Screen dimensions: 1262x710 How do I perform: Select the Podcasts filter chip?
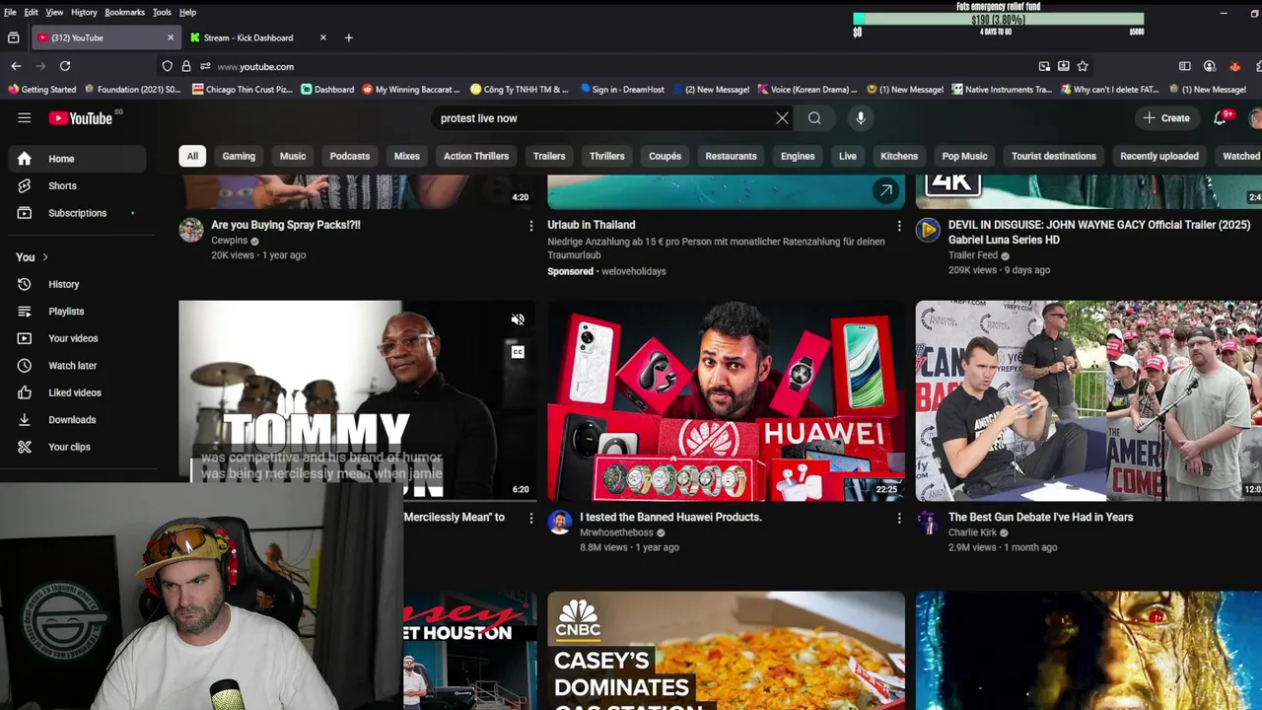pyautogui.click(x=350, y=156)
